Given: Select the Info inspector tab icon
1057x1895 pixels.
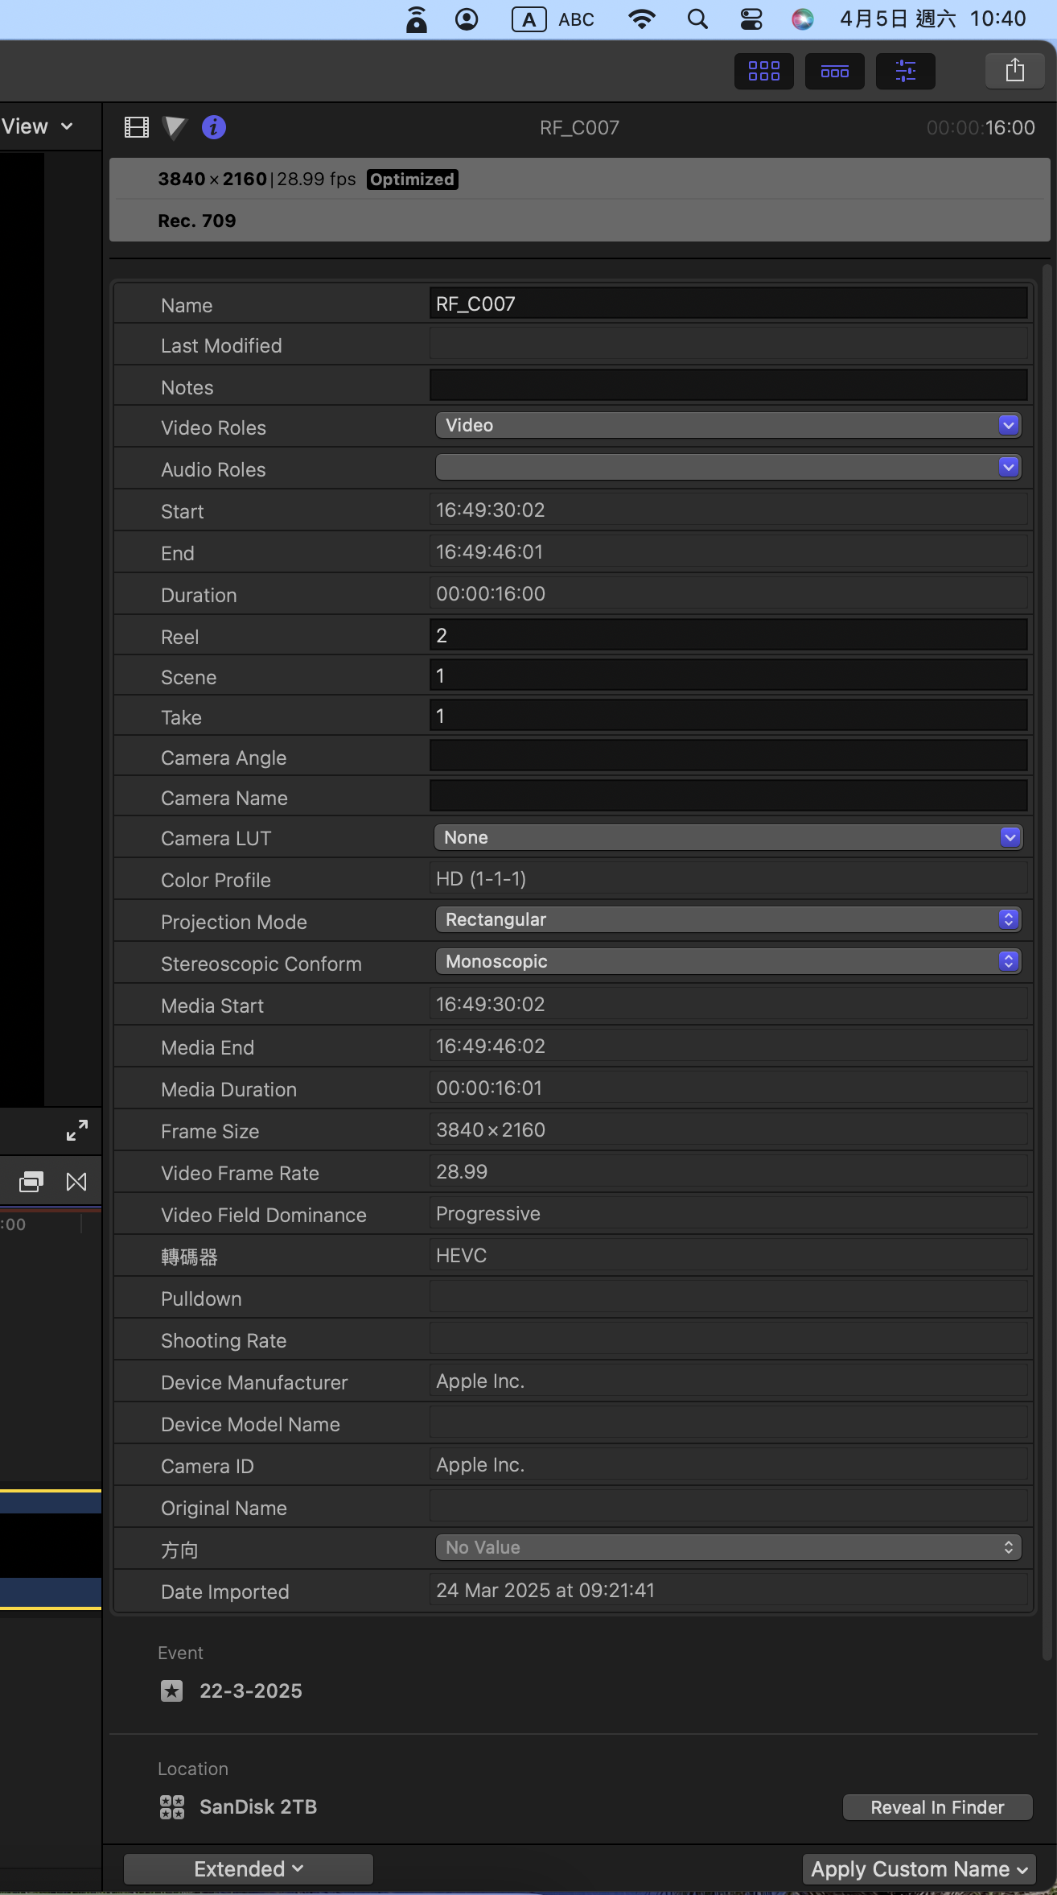Looking at the screenshot, I should pyautogui.click(x=214, y=127).
